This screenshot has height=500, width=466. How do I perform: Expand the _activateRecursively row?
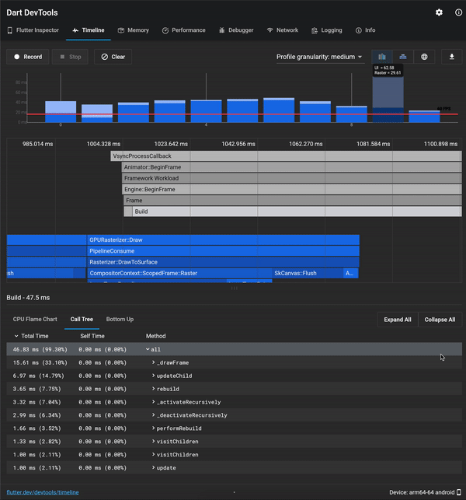(x=153, y=402)
